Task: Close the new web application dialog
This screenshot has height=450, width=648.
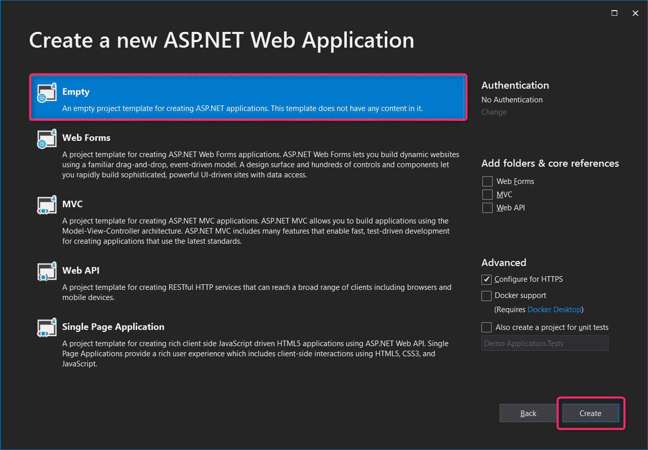Action: point(635,13)
